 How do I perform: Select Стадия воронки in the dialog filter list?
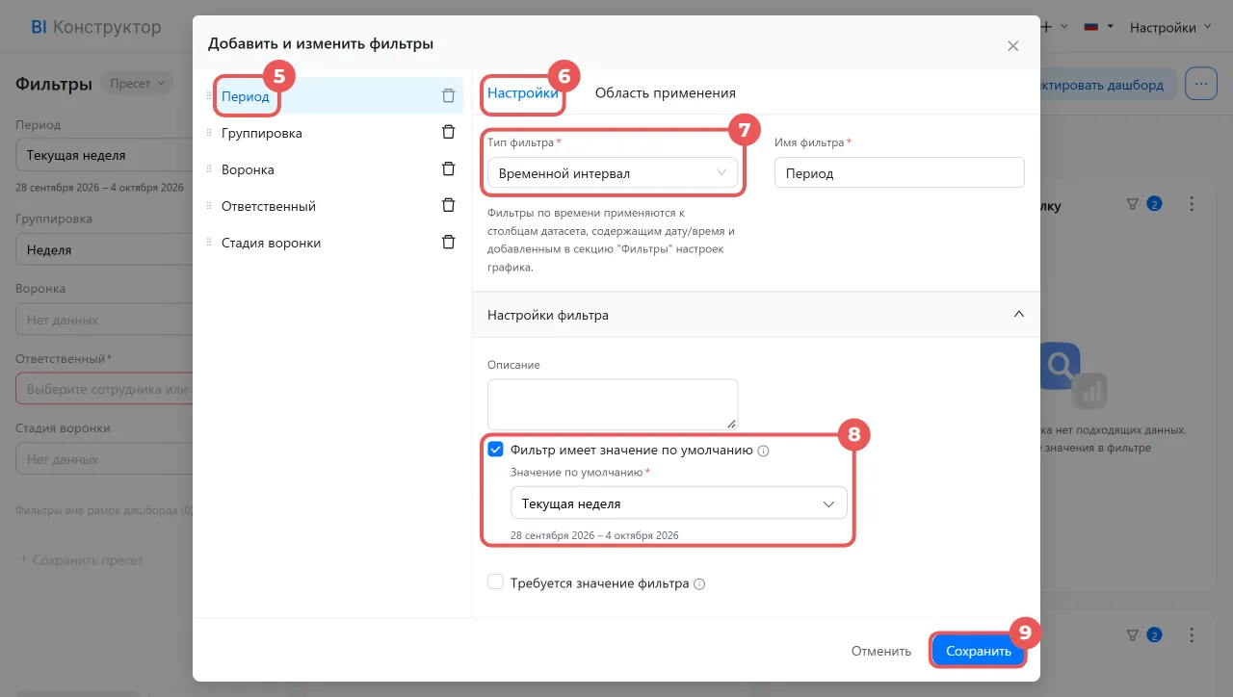click(271, 243)
